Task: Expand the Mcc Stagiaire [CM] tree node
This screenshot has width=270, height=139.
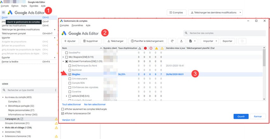Action: pyautogui.click(x=63, y=57)
